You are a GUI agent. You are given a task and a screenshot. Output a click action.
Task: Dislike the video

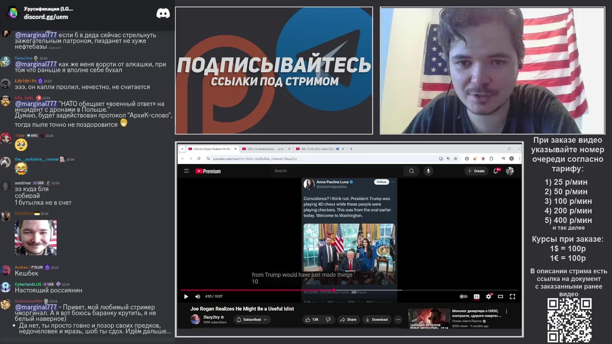pyautogui.click(x=328, y=320)
